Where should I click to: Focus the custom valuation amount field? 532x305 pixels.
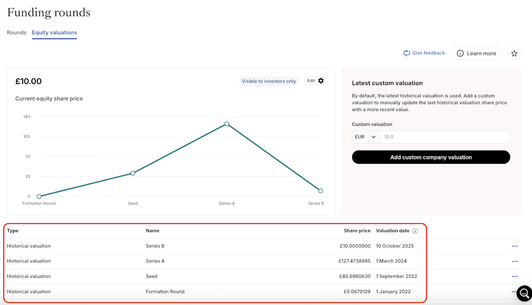[x=445, y=137]
